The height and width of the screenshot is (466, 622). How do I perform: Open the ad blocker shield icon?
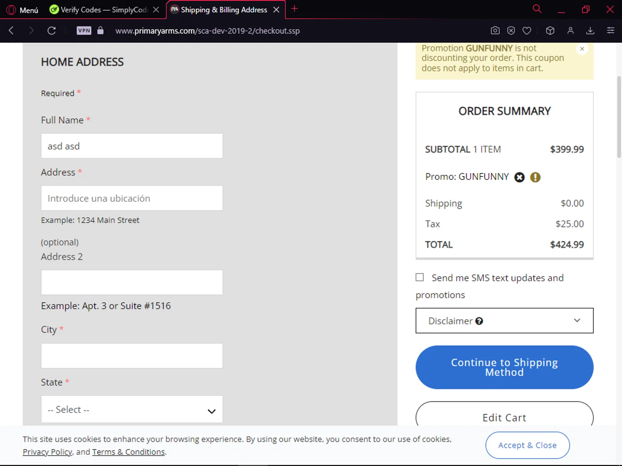coord(511,30)
